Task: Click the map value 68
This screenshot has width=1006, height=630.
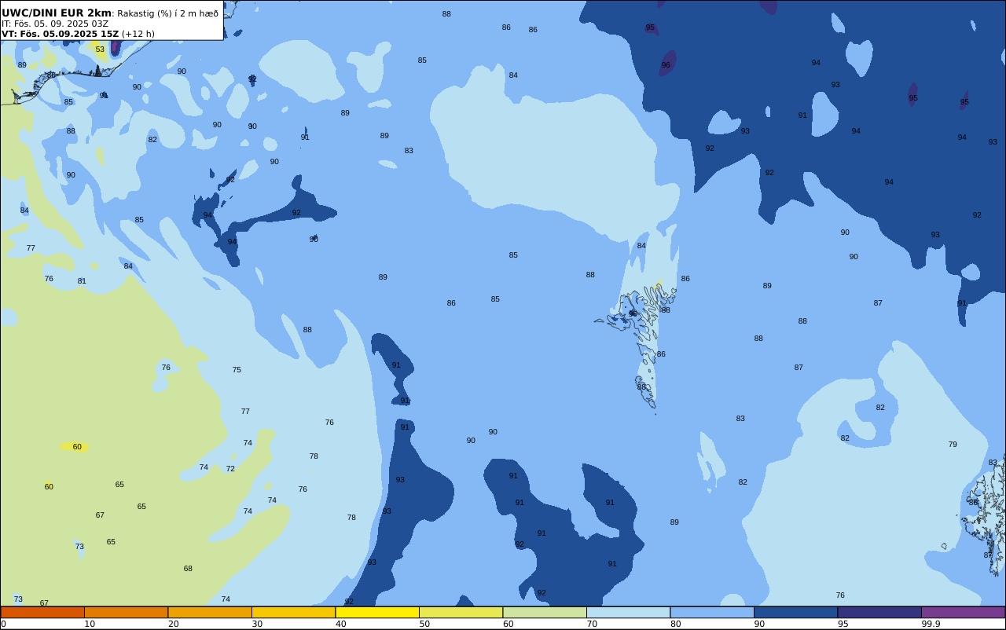Action: [188, 569]
